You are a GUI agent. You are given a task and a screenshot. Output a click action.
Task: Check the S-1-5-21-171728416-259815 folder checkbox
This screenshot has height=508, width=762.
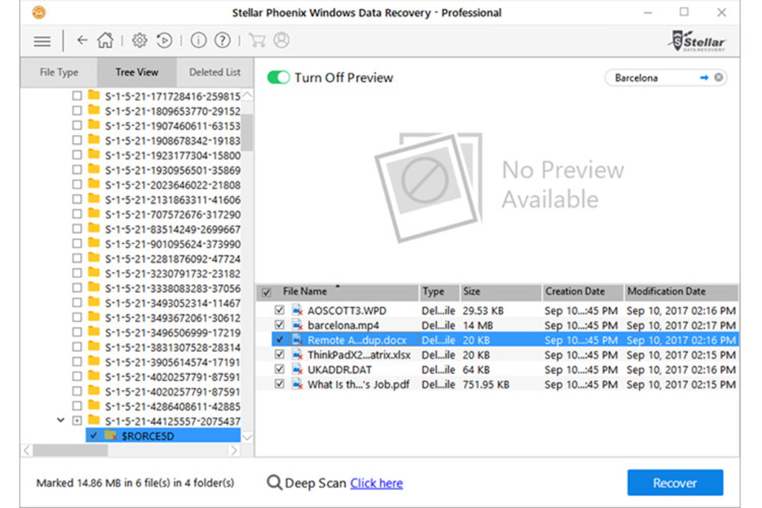tap(77, 96)
